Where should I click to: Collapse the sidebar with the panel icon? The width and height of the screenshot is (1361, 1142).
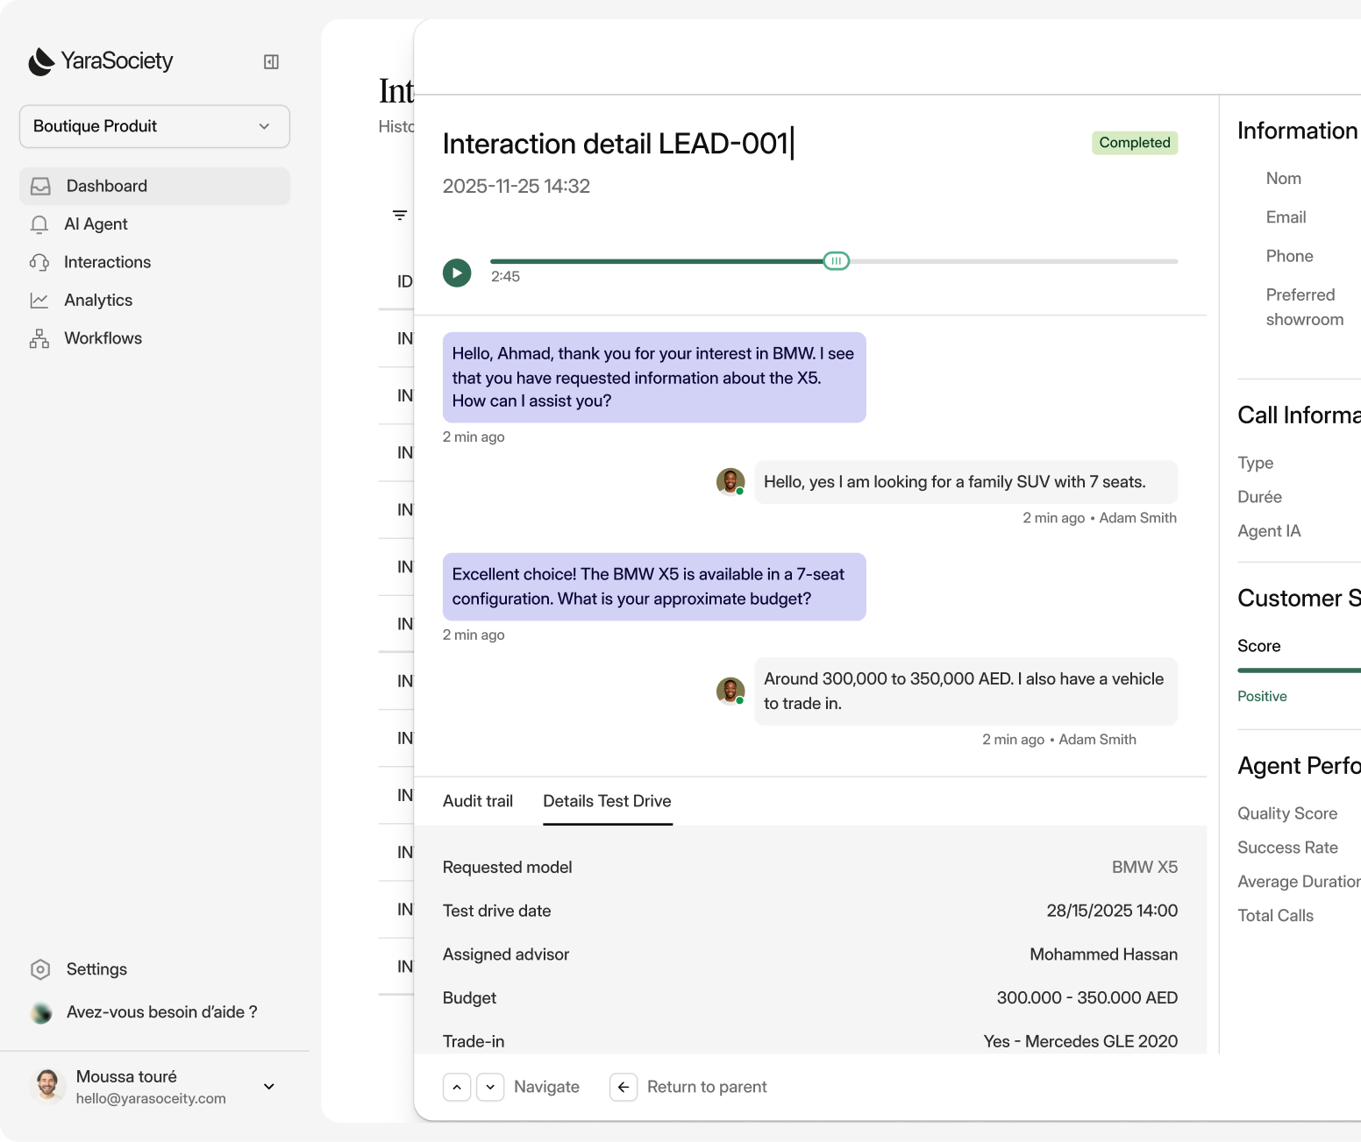271,61
